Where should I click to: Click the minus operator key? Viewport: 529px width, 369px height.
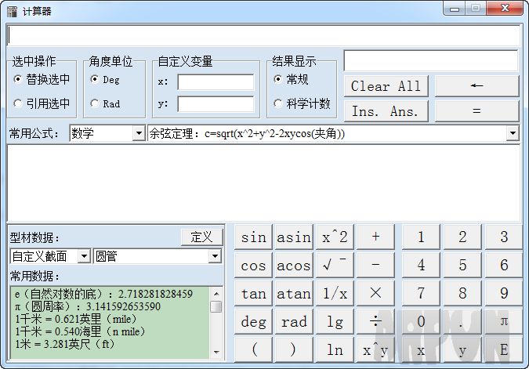point(375,265)
